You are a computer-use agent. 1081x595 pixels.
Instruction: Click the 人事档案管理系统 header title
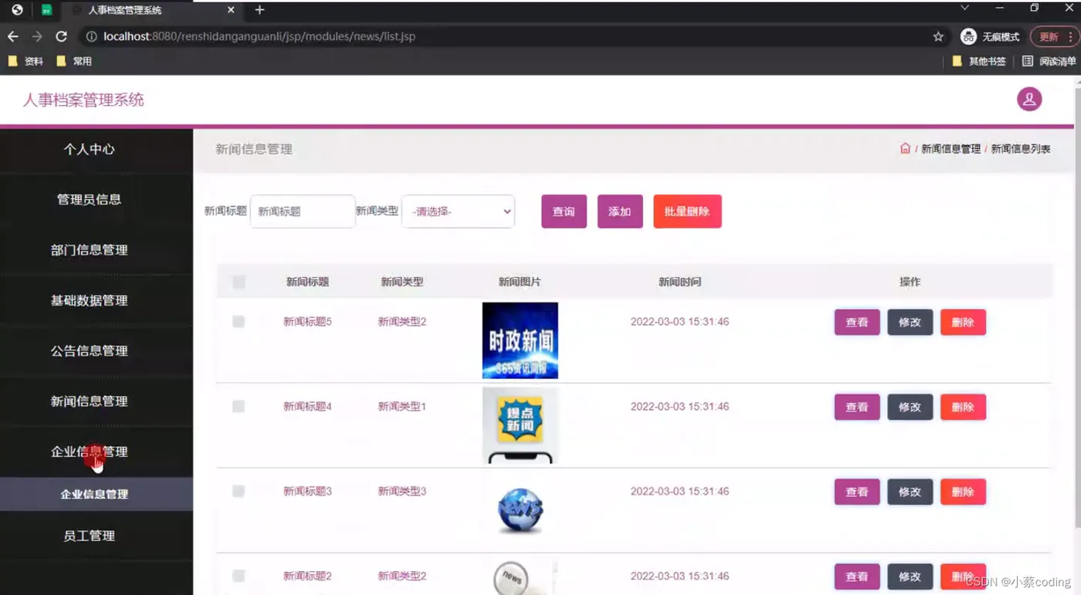tap(83, 100)
